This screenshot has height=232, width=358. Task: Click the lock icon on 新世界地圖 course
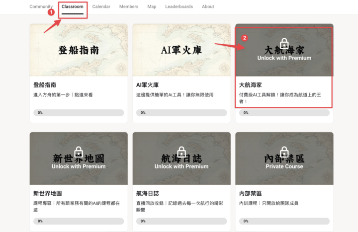pos(79,152)
